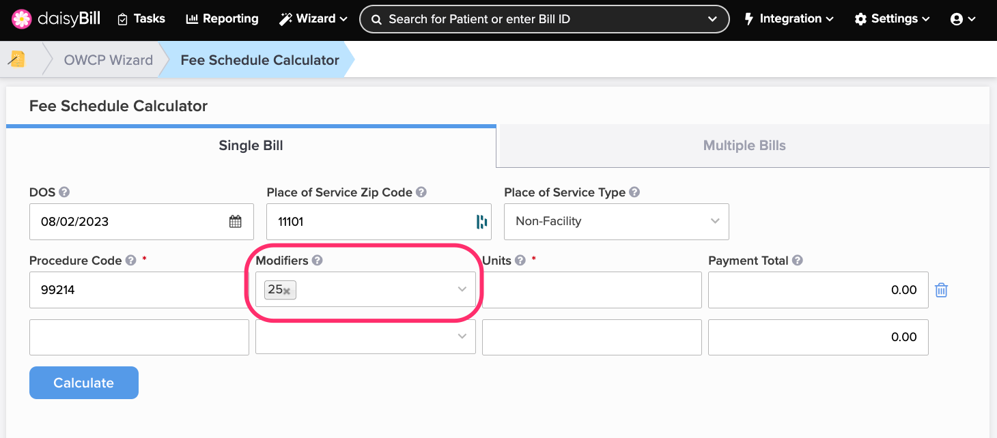Click the second row Payment Total field
The image size is (997, 438).
pos(818,337)
